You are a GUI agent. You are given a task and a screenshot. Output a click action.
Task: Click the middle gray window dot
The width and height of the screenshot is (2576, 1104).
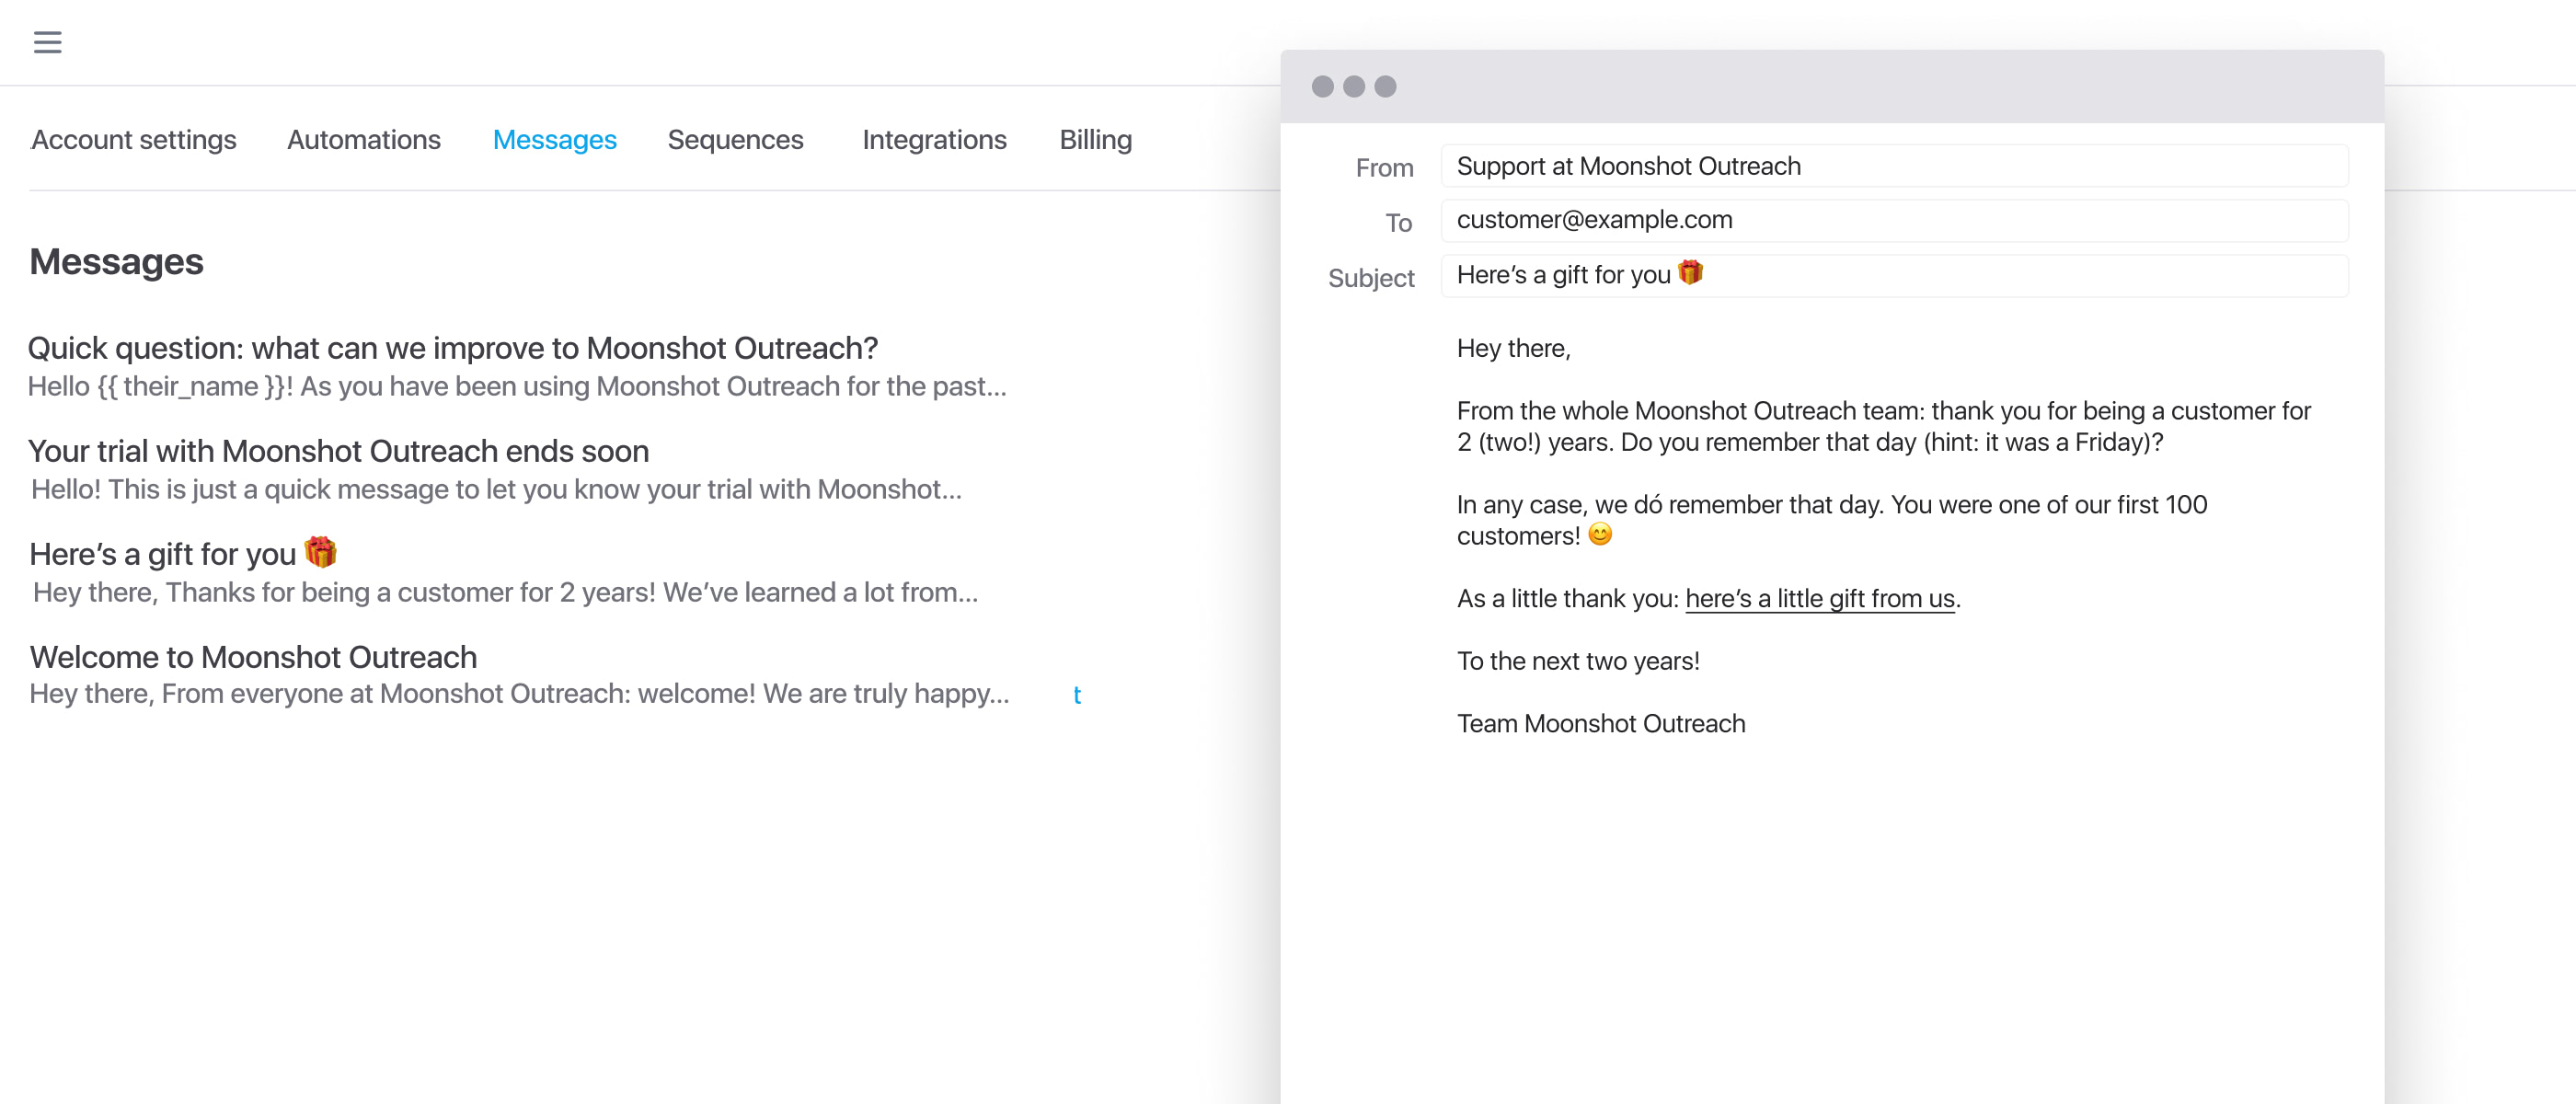point(1354,87)
